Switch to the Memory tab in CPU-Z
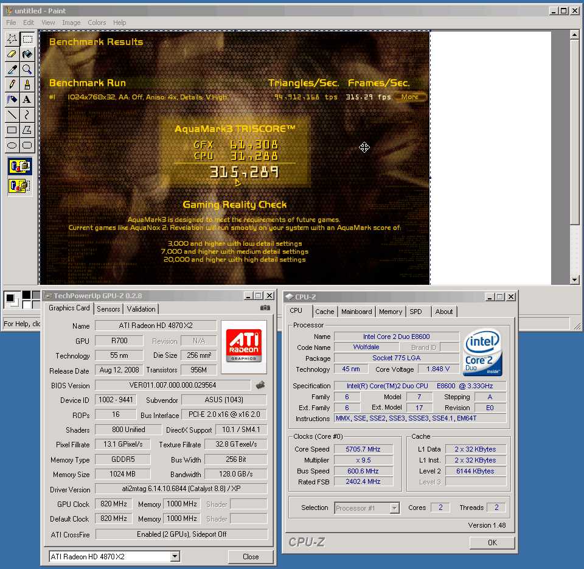 tap(391, 312)
